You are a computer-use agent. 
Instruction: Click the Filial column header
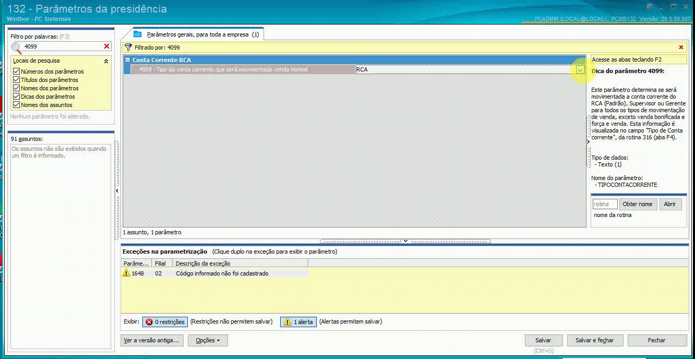(x=162, y=264)
